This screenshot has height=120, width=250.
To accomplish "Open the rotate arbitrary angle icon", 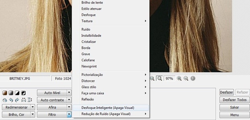I will (5, 100).
